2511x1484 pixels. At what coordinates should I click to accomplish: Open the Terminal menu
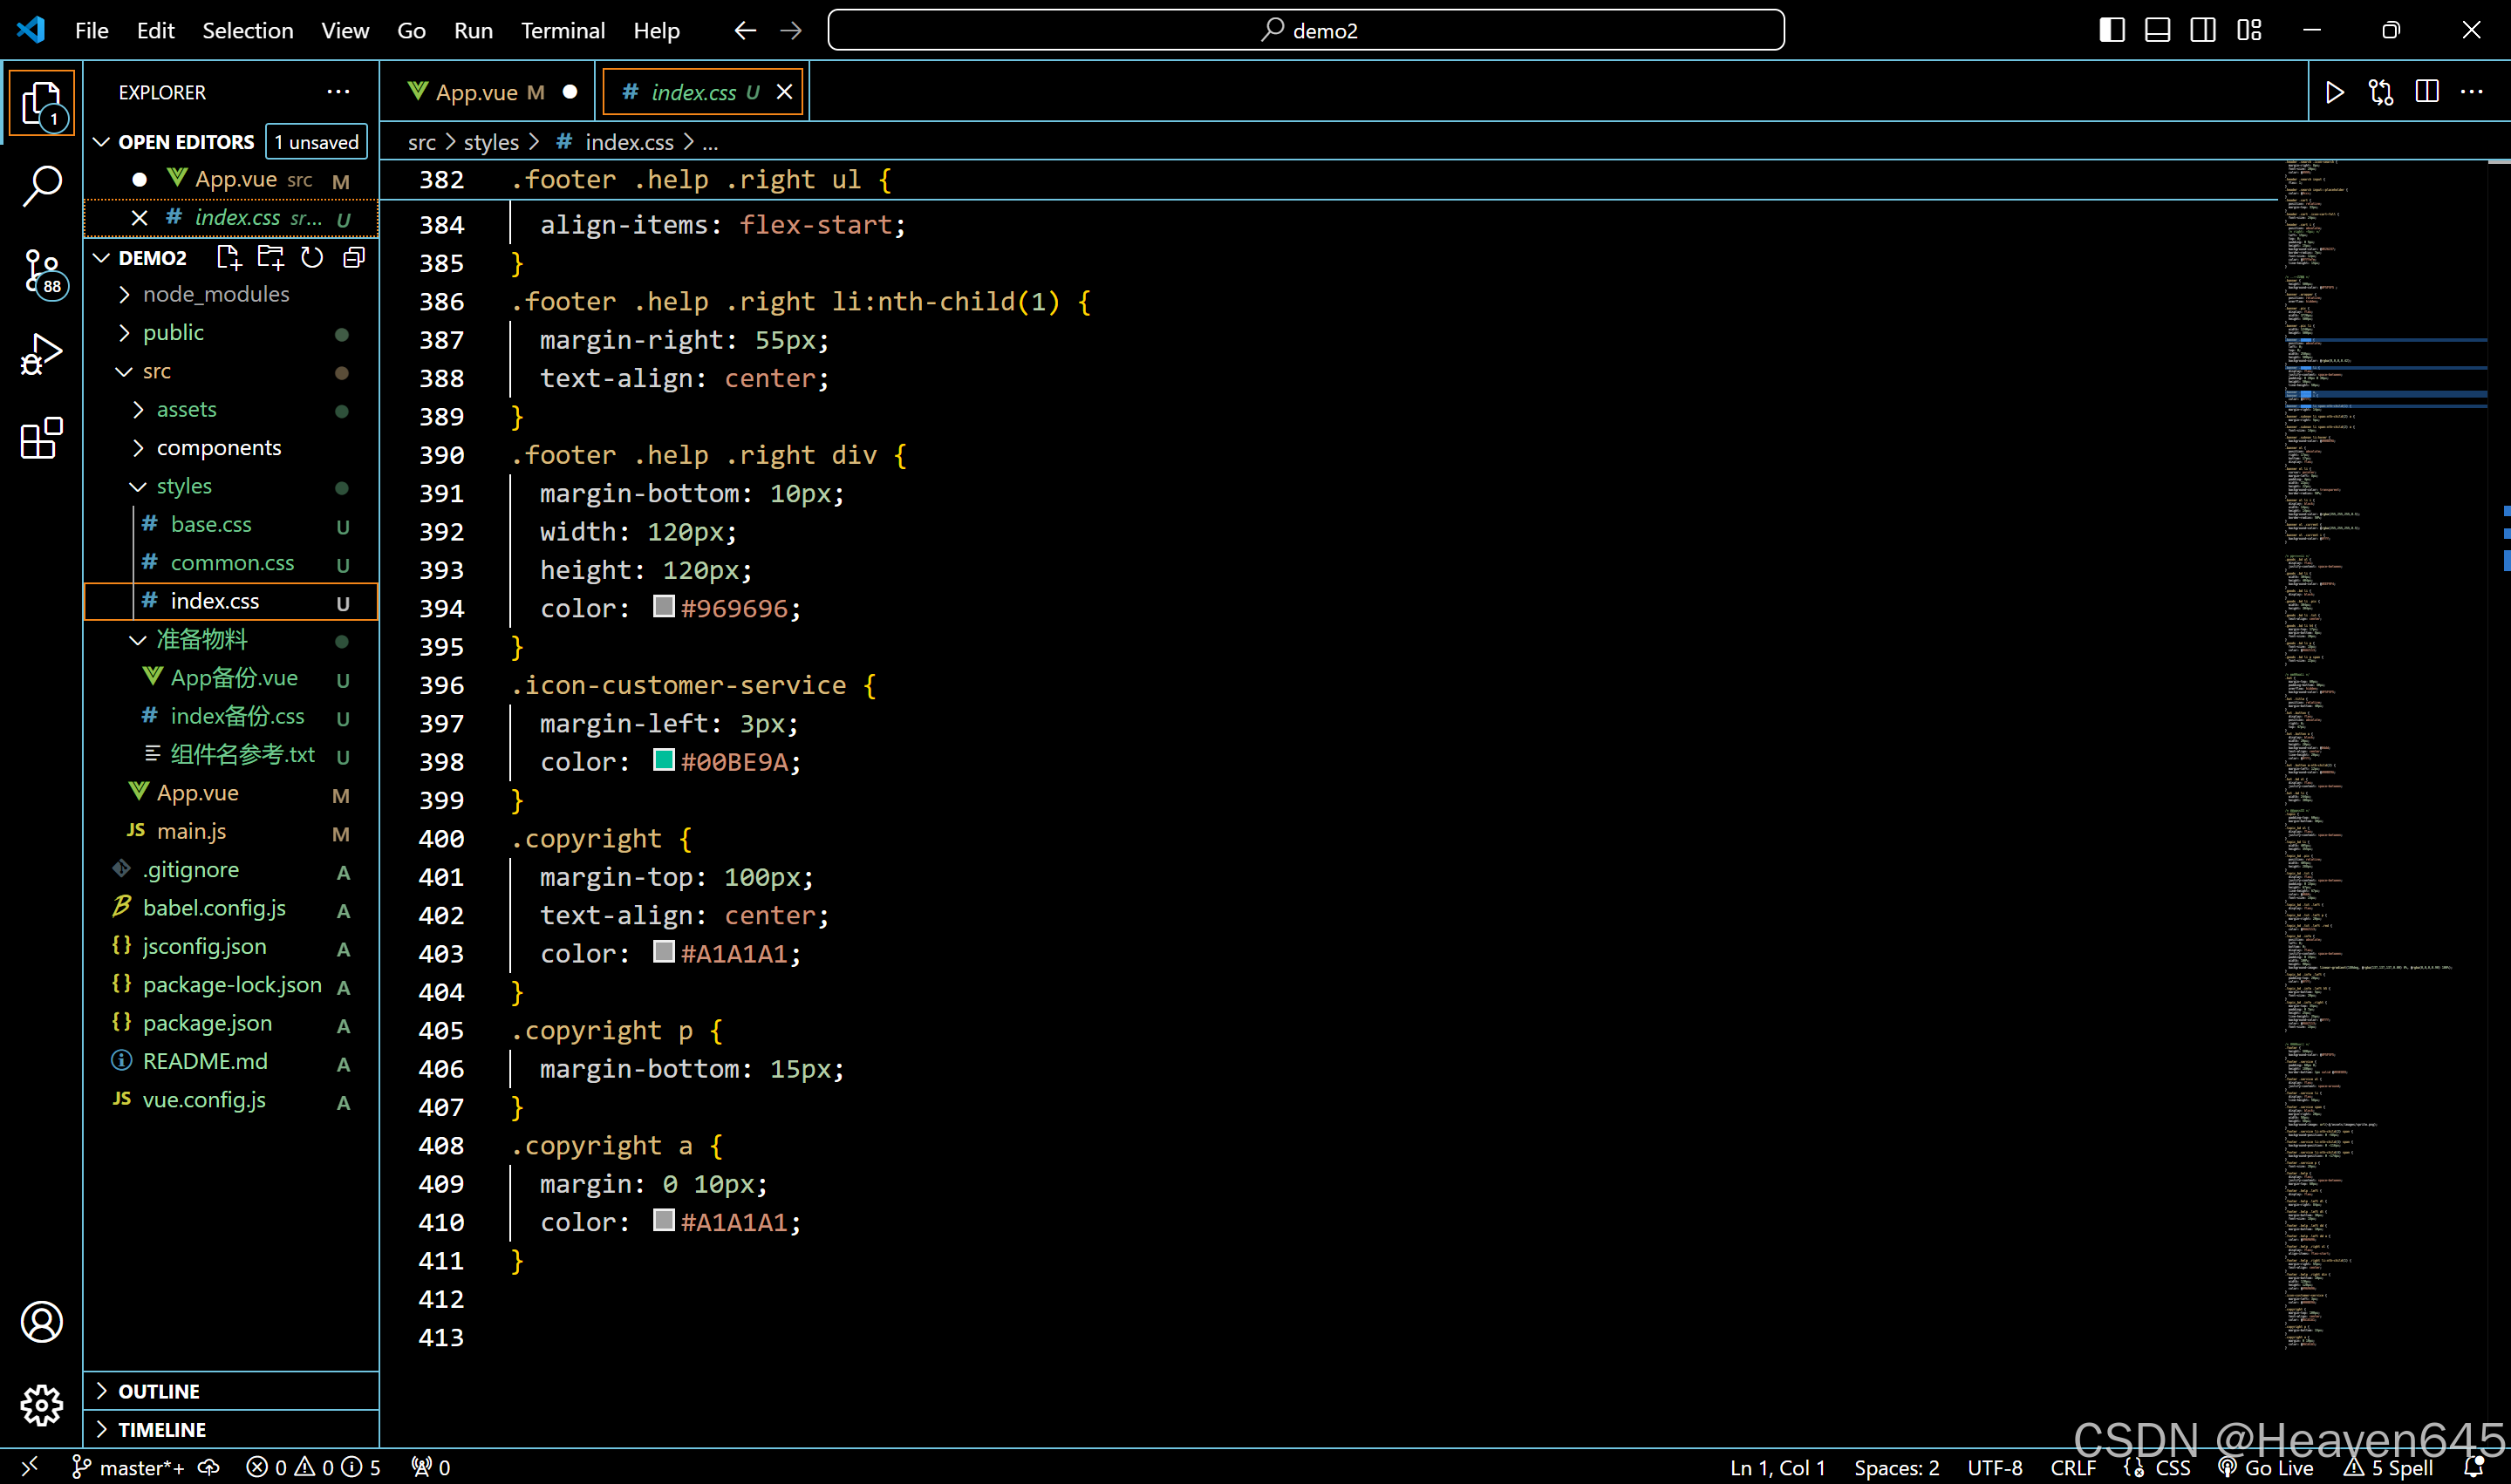(x=563, y=31)
